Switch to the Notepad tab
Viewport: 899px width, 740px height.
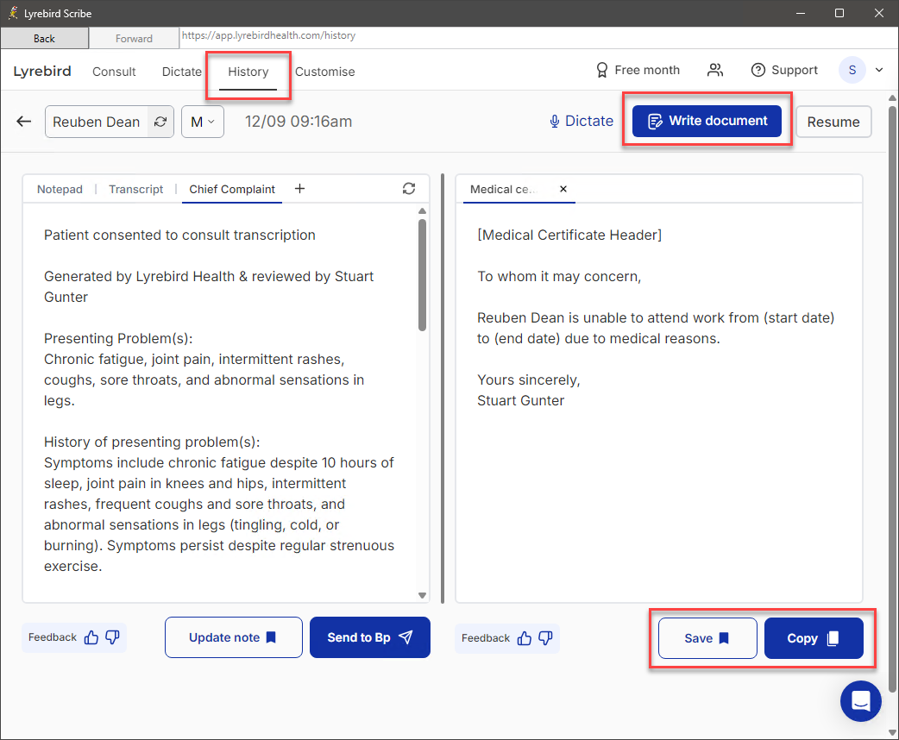[x=60, y=189]
